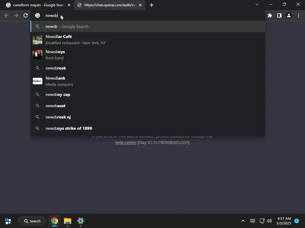Click the touch keyboard tray icon
The width and height of the screenshot is (305, 228).
tap(253, 221)
